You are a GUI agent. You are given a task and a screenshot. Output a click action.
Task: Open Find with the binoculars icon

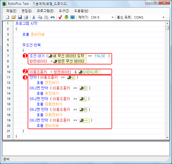52,17
